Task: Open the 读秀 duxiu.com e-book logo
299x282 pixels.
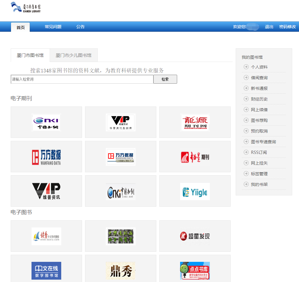Action: (x=46, y=236)
